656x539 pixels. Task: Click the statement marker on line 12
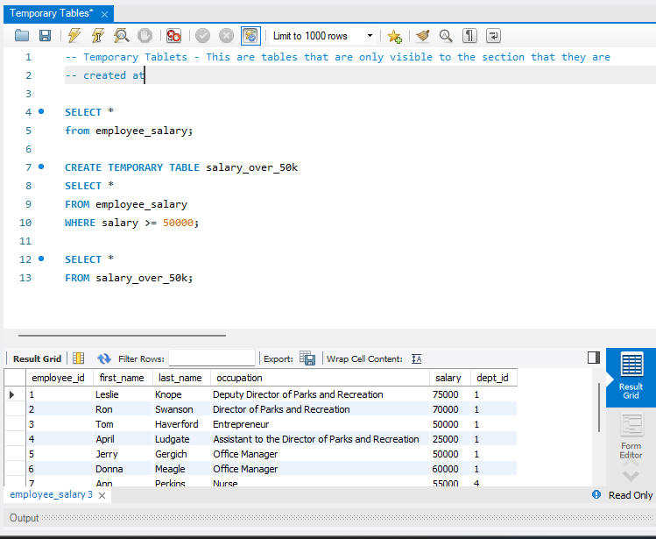(x=41, y=259)
